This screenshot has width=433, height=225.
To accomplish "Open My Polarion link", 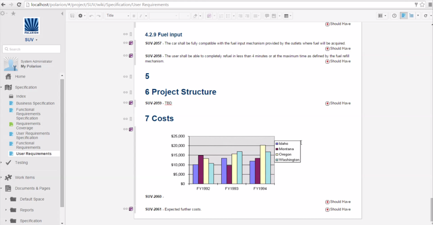I will pyautogui.click(x=31, y=66).
